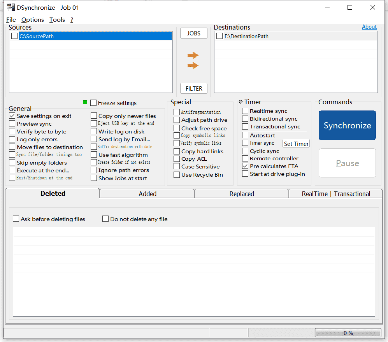This screenshot has width=388, height=342.
Task: Switch to the Added tab
Action: [147, 193]
